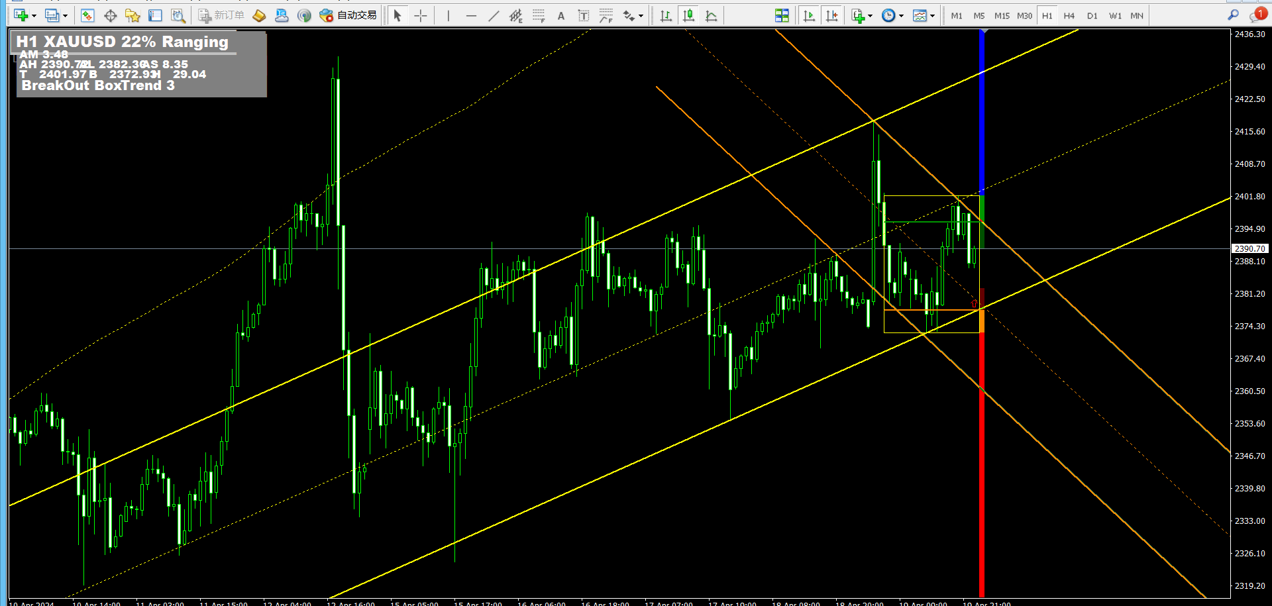Enable the crosshair cursor mode
Screen dimensions: 1272x606
420,15
